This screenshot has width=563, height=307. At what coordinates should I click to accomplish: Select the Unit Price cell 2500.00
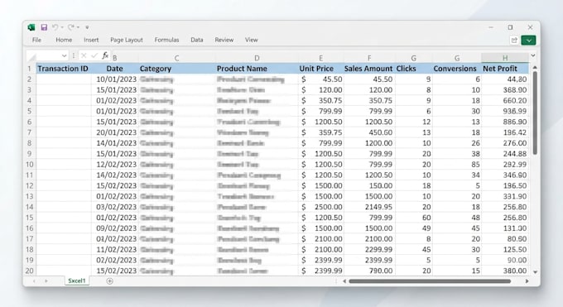(x=320, y=207)
